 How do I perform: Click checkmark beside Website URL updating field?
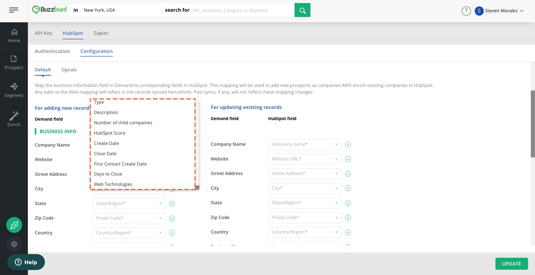tap(348, 159)
